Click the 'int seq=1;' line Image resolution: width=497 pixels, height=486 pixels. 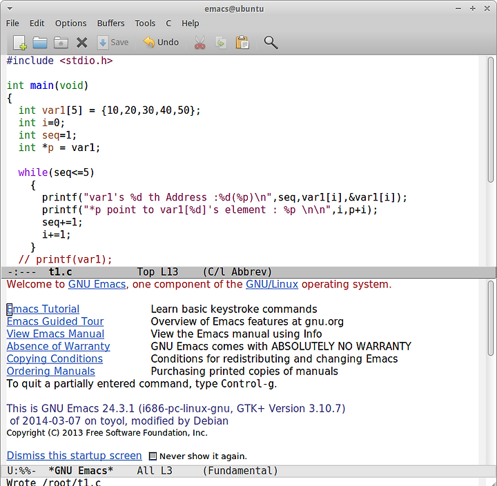(48, 135)
